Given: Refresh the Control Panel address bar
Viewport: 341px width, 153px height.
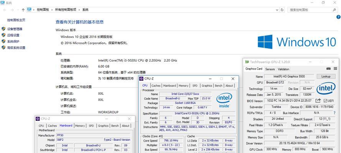Looking at the screenshot, I should (282, 10).
